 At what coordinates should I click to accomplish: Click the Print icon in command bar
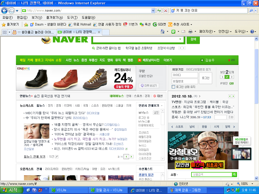[x=190, y=32]
